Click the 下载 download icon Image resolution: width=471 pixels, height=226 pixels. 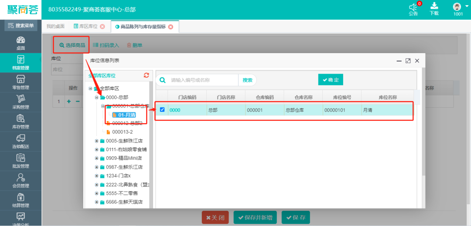point(434,6)
